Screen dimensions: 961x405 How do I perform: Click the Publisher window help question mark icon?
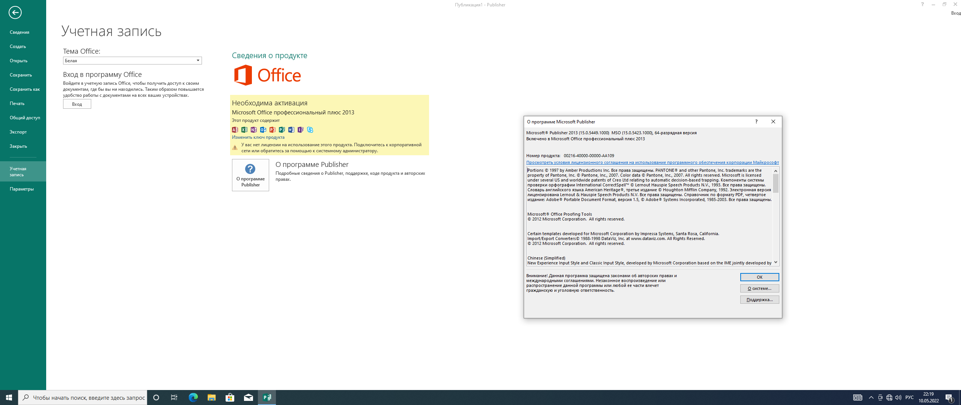click(x=922, y=4)
